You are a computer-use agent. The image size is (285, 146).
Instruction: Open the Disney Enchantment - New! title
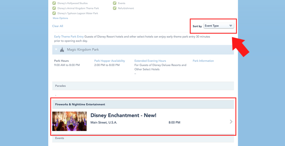click(x=123, y=115)
